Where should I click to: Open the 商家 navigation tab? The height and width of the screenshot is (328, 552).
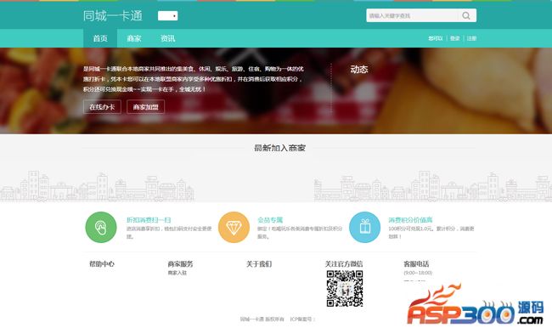(x=134, y=38)
